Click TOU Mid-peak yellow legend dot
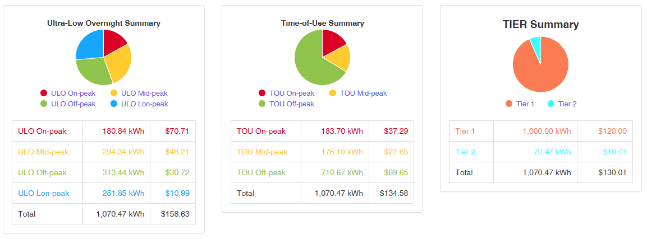Image resolution: width=647 pixels, height=239 pixels. tap(333, 93)
